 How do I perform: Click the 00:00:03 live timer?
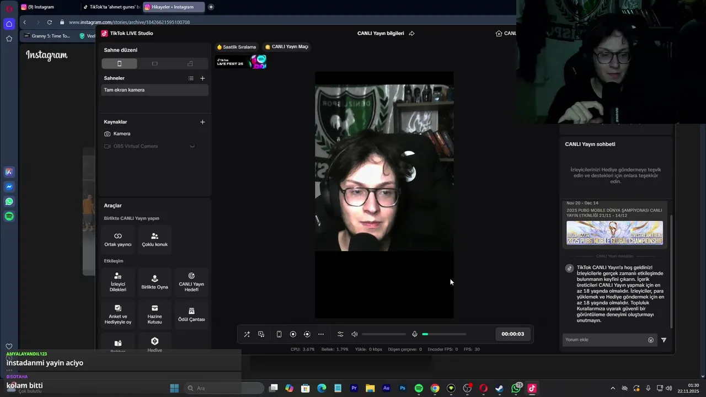pyautogui.click(x=513, y=334)
